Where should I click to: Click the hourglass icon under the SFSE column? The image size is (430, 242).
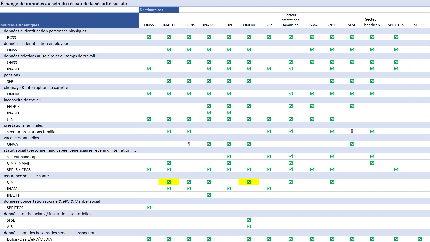tap(352, 131)
